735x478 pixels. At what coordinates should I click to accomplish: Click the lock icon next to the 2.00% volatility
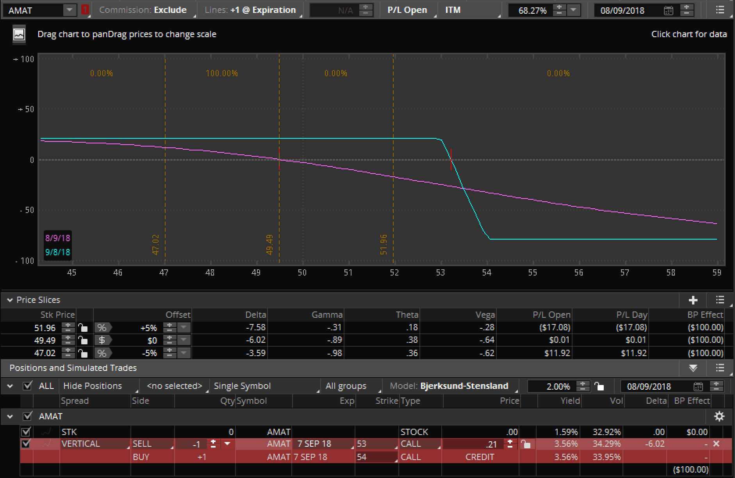[x=599, y=386]
